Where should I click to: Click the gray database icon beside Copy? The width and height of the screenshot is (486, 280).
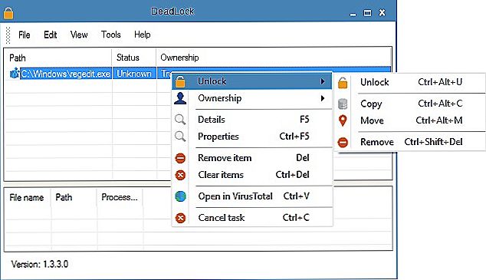[x=343, y=104]
